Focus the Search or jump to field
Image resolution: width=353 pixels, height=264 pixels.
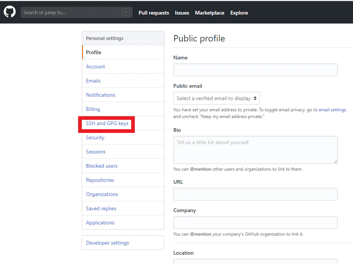(x=76, y=12)
